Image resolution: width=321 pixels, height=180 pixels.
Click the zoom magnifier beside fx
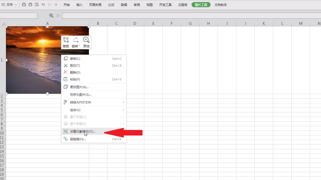tap(51, 16)
